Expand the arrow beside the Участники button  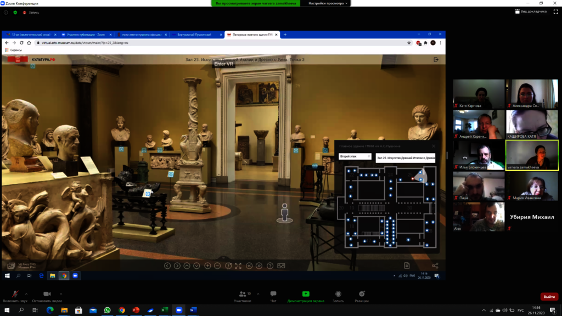(x=258, y=294)
